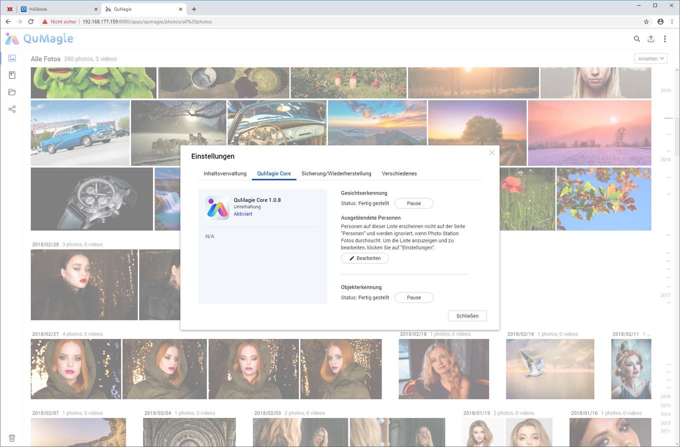Image resolution: width=680 pixels, height=447 pixels.
Task: Open the red poppy flower photo
Action: tap(527, 199)
